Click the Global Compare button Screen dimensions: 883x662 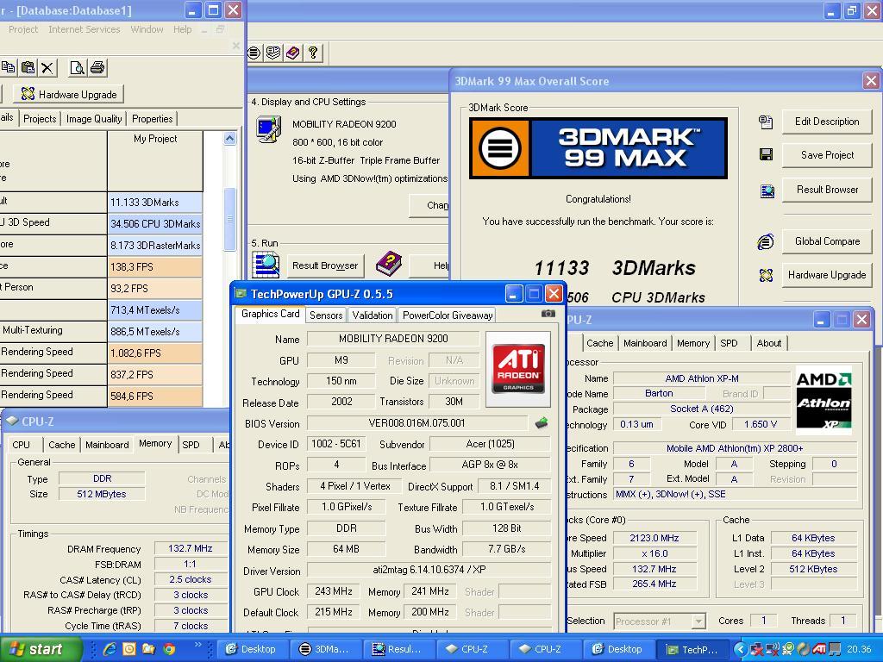click(x=827, y=241)
